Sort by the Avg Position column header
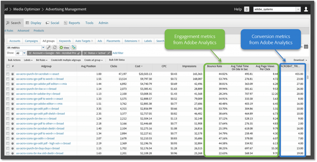317x162 pixels. pos(88,66)
